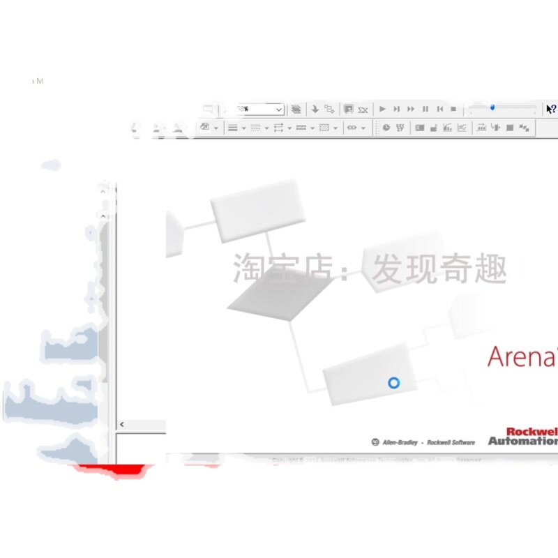Expand the dimensions dropdown arrow

pos(363,128)
